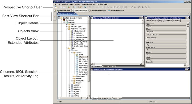
Task: Open the Navigate menu
Action: click(65, 4)
